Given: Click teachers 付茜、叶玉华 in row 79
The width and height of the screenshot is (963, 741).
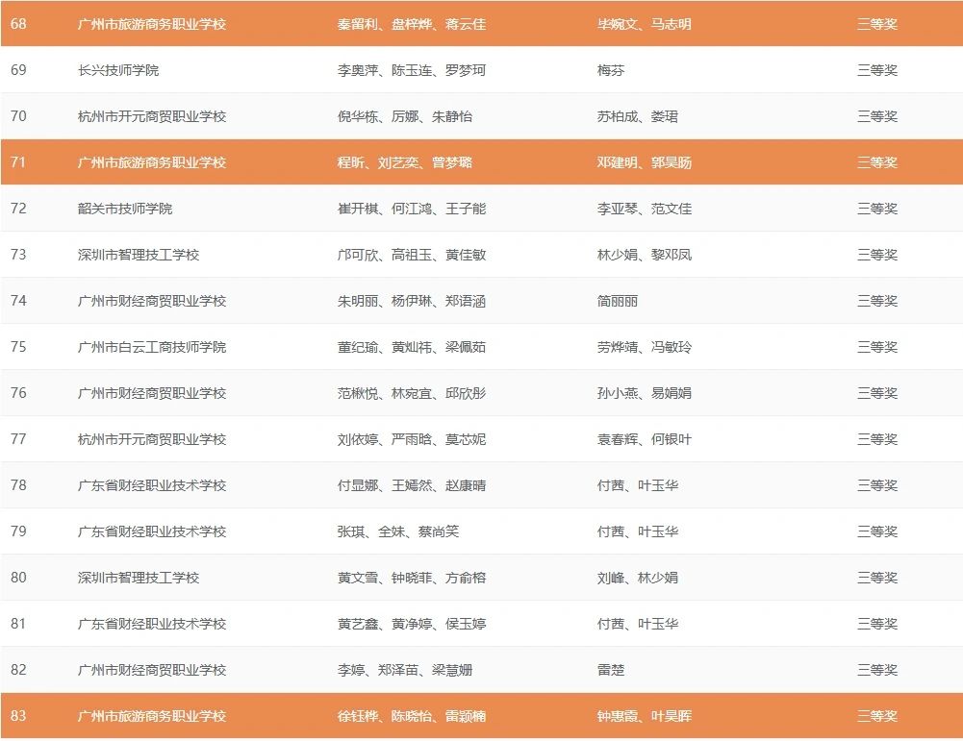Looking at the screenshot, I should [x=638, y=531].
